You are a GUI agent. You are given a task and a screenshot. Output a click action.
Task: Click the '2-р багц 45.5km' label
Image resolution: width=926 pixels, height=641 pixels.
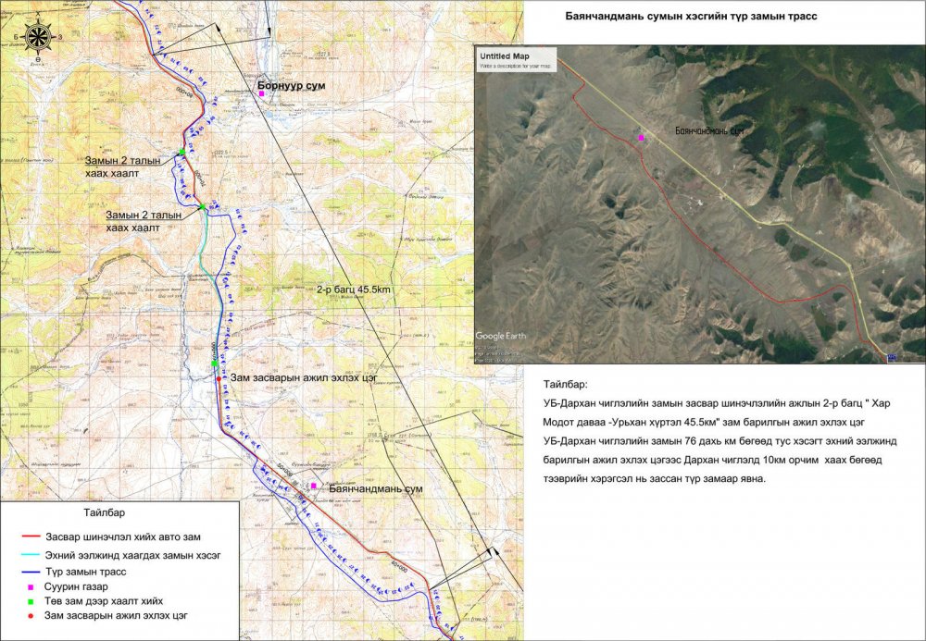tap(355, 290)
